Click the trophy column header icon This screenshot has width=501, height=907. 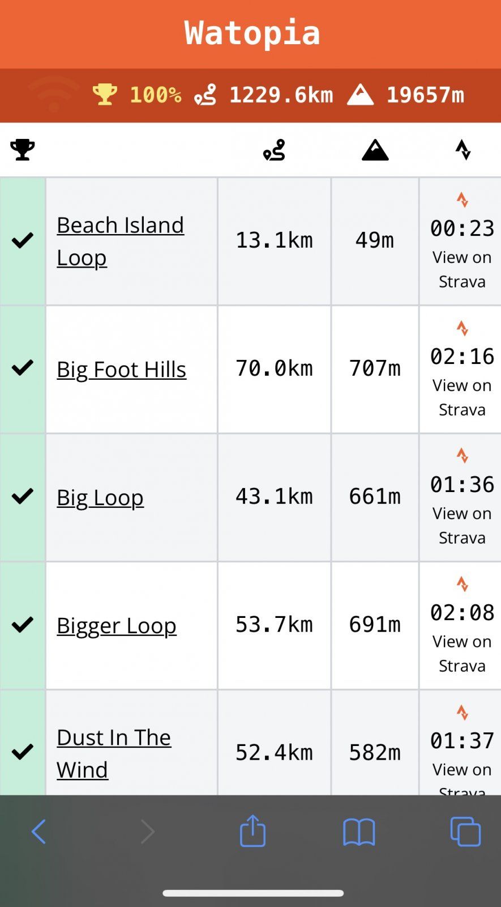pos(23,150)
